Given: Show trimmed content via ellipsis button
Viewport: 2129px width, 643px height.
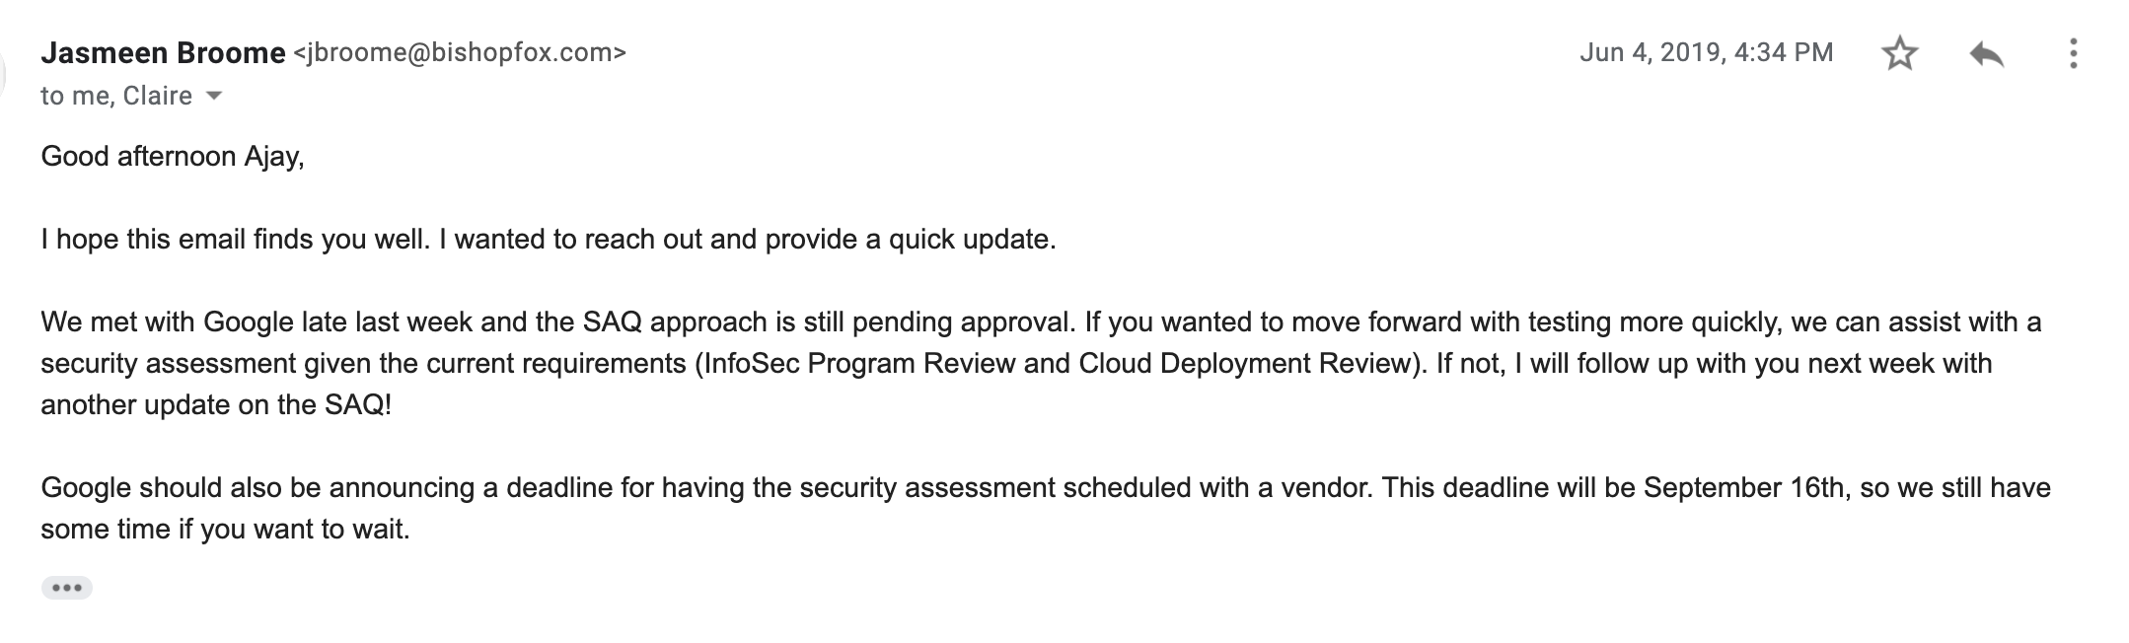Looking at the screenshot, I should pyautogui.click(x=67, y=588).
